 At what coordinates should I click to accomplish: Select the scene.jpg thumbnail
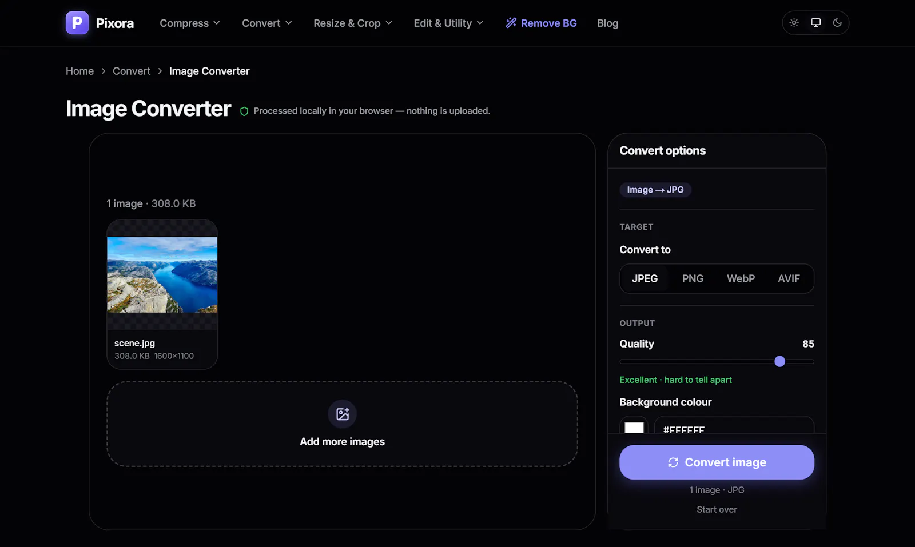click(x=162, y=274)
